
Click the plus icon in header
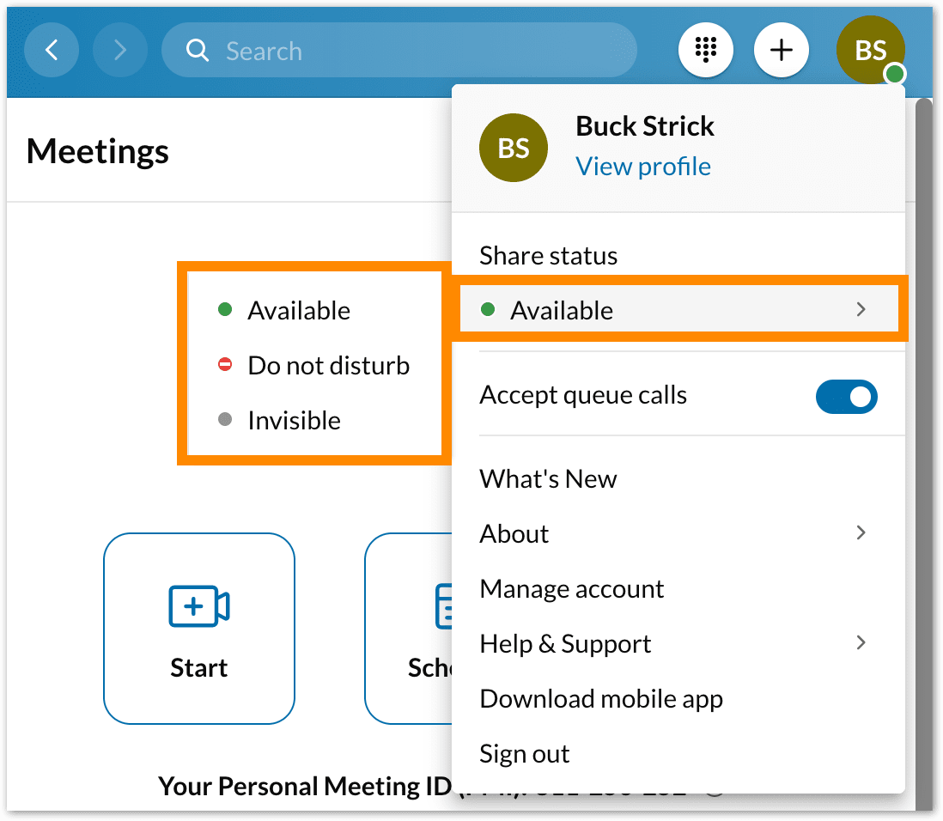coord(781,51)
